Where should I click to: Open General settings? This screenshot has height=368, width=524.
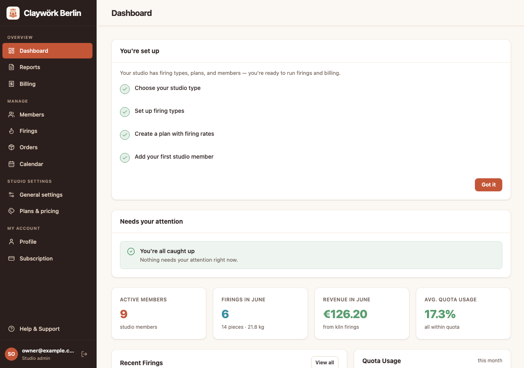pyautogui.click(x=47, y=195)
